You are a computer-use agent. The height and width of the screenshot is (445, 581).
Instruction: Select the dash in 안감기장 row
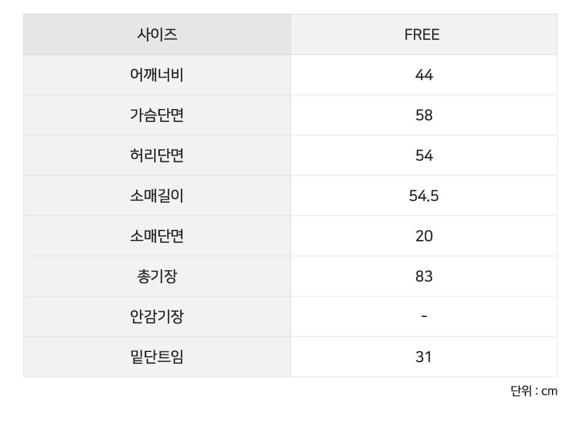coord(424,317)
